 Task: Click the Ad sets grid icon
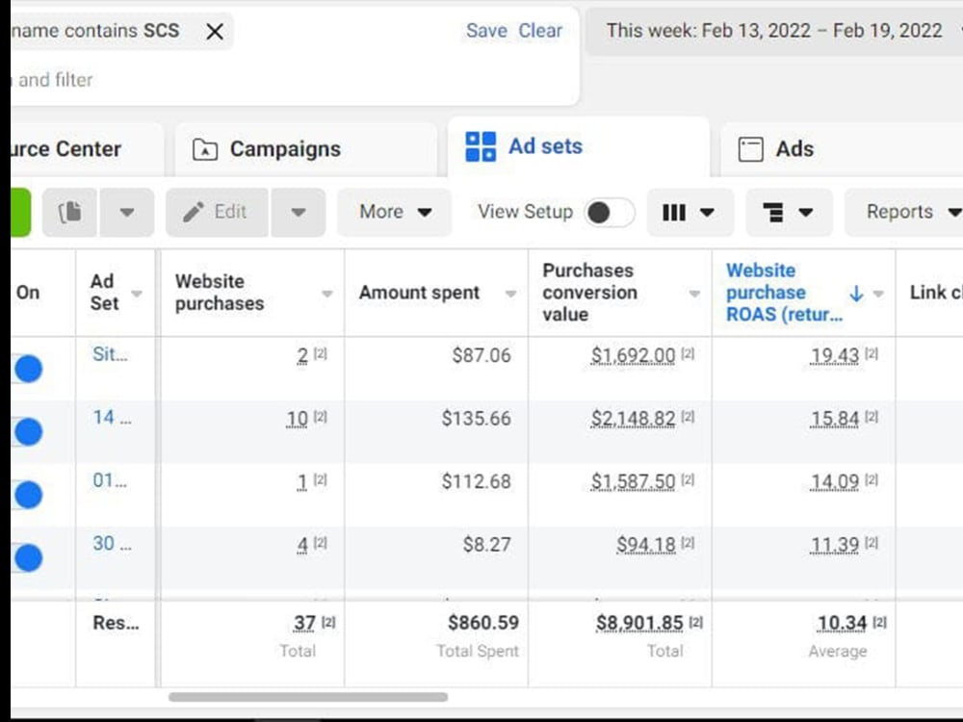[480, 146]
